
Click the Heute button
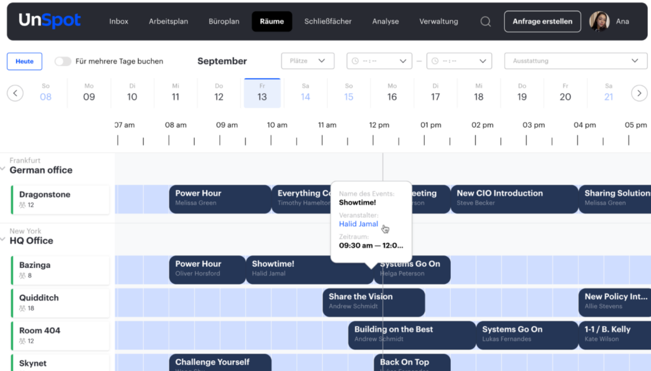[x=25, y=61]
